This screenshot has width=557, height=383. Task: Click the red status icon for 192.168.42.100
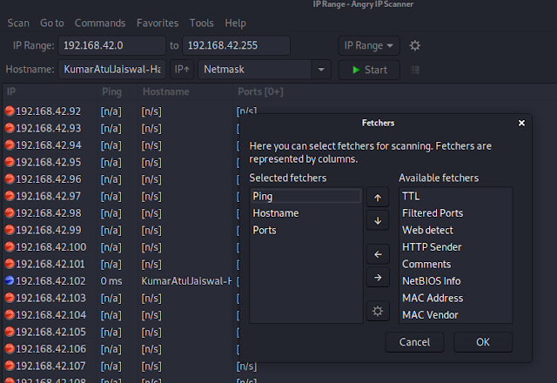coord(10,246)
